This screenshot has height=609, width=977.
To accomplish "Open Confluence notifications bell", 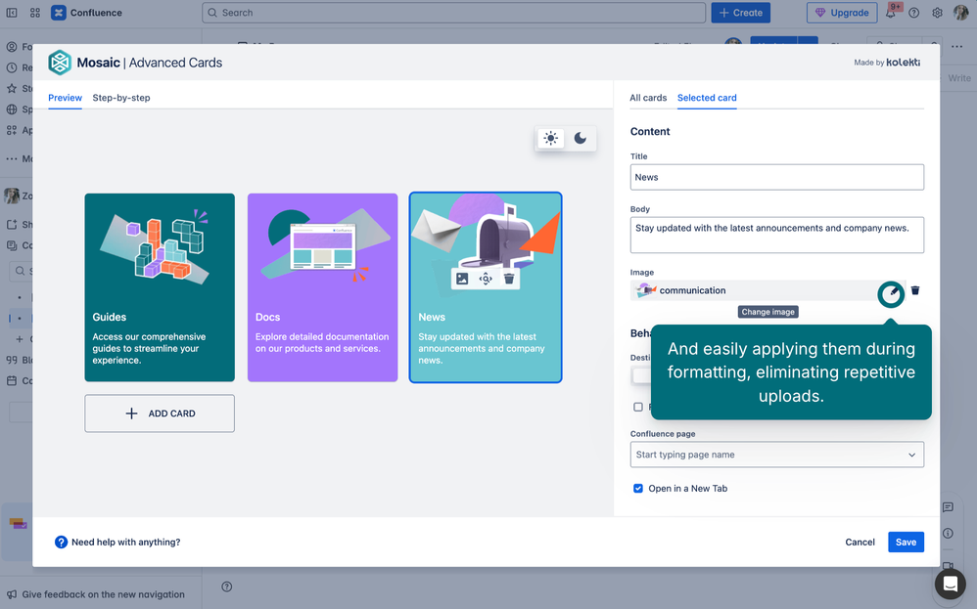I will tap(891, 13).
